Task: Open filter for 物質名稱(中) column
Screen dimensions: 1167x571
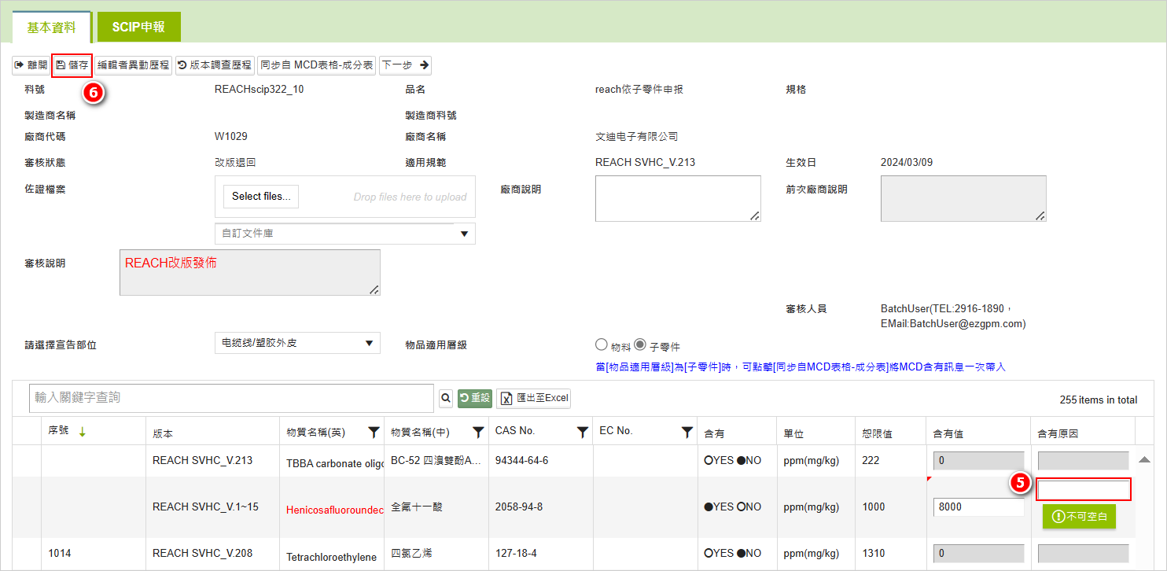Action: click(477, 432)
